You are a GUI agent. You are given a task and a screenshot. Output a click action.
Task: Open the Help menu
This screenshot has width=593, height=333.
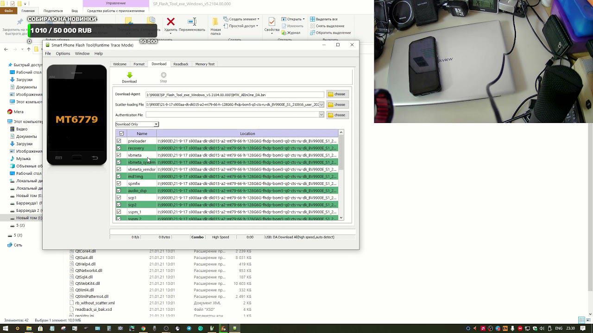point(99,54)
